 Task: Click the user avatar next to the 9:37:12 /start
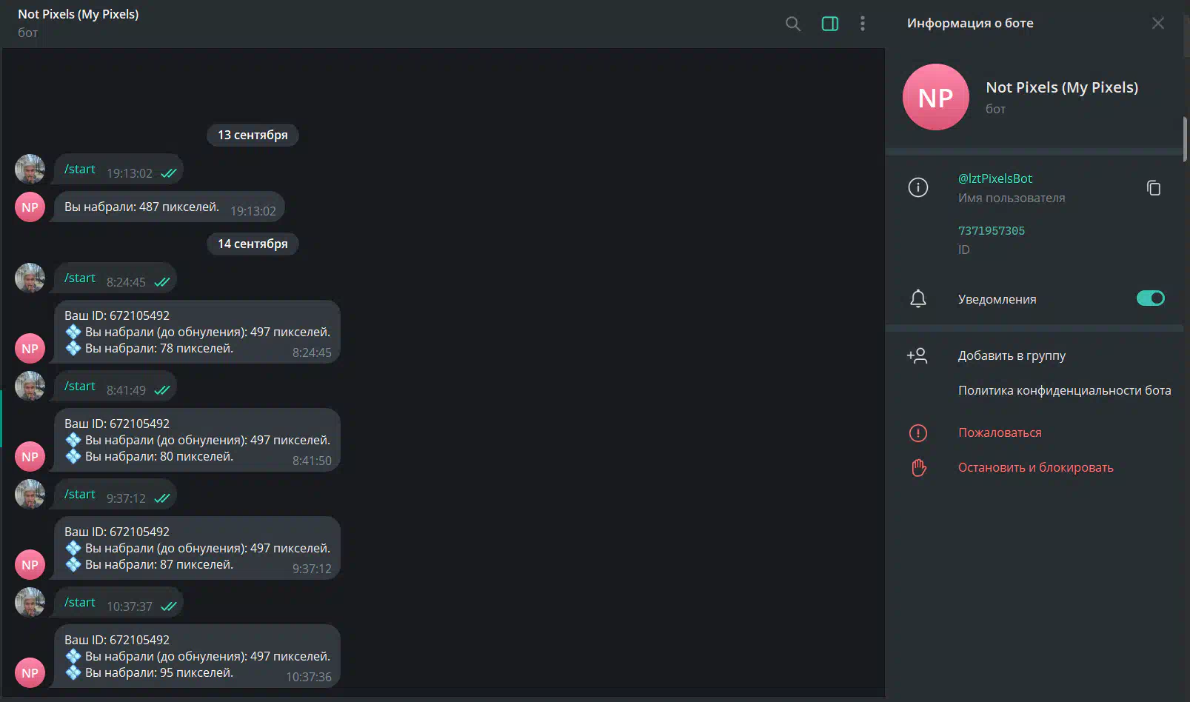point(30,494)
